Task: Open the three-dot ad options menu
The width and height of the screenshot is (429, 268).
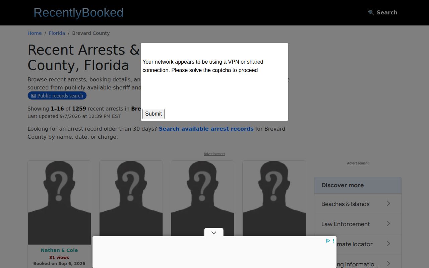Action: (x=333, y=241)
